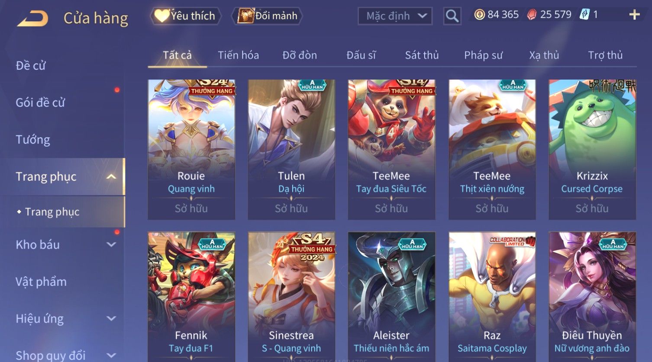Screen dimensions: 652x362
Task: Click the plus icon to add currency
Action: tap(634, 15)
